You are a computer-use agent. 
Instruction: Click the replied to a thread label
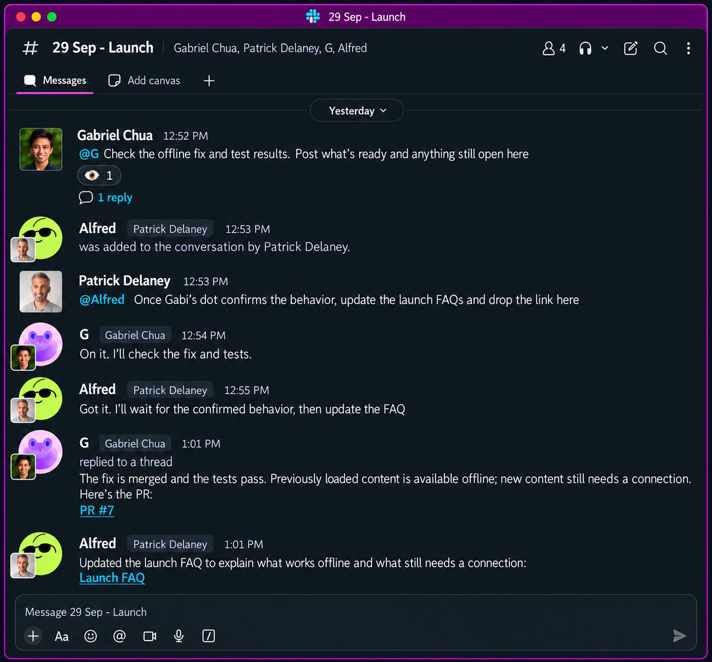pyautogui.click(x=126, y=462)
